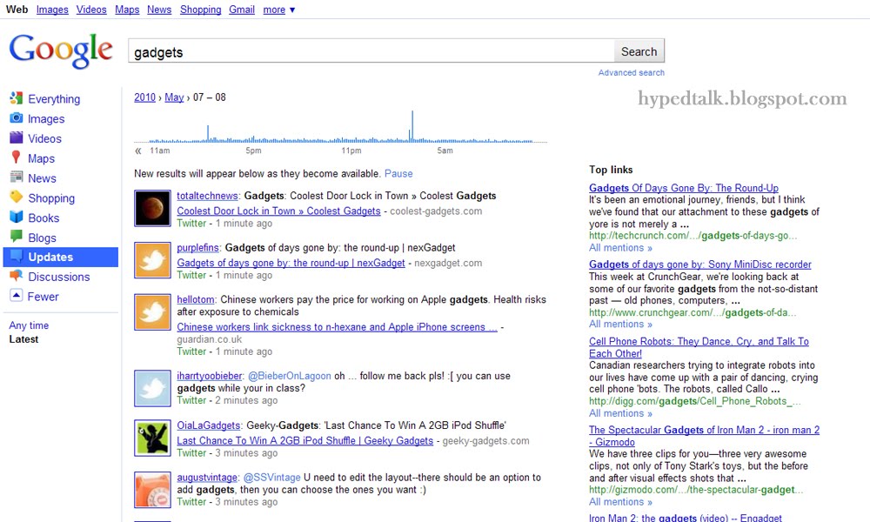Click the Blogs speech icon in sidebar
870x522 pixels.
tap(16, 237)
